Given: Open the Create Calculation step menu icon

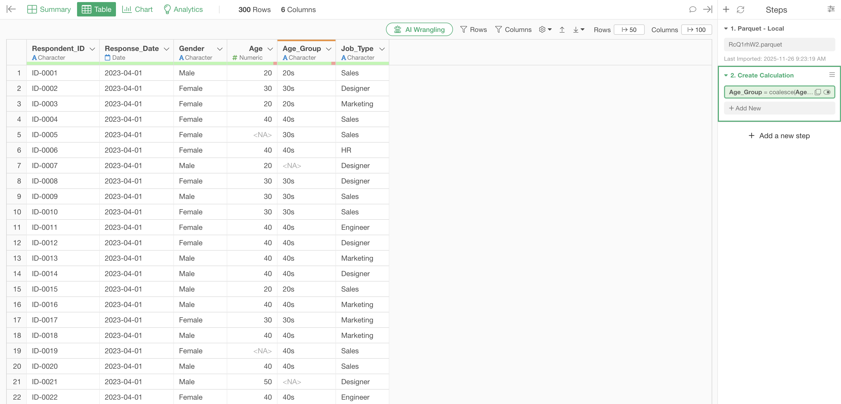Looking at the screenshot, I should point(832,75).
